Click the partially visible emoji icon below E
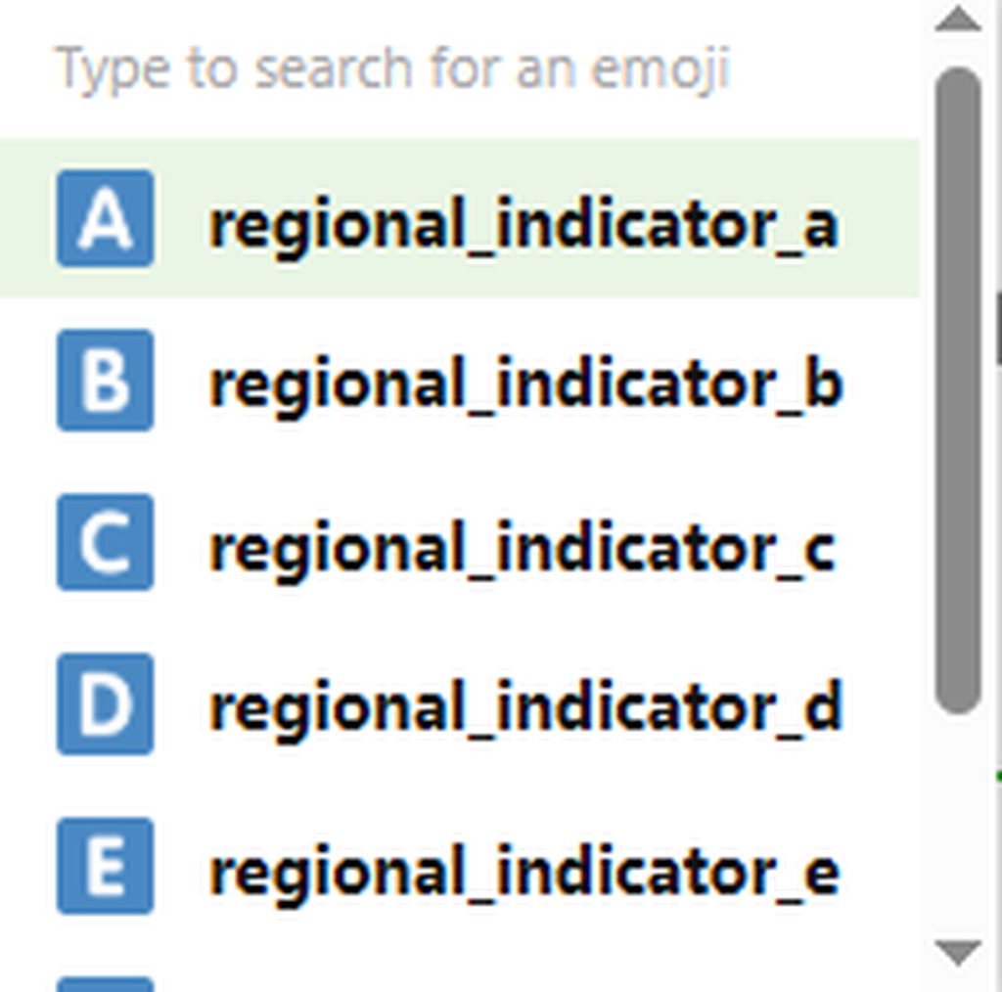Viewport: 1002px width, 992px height. point(105,983)
